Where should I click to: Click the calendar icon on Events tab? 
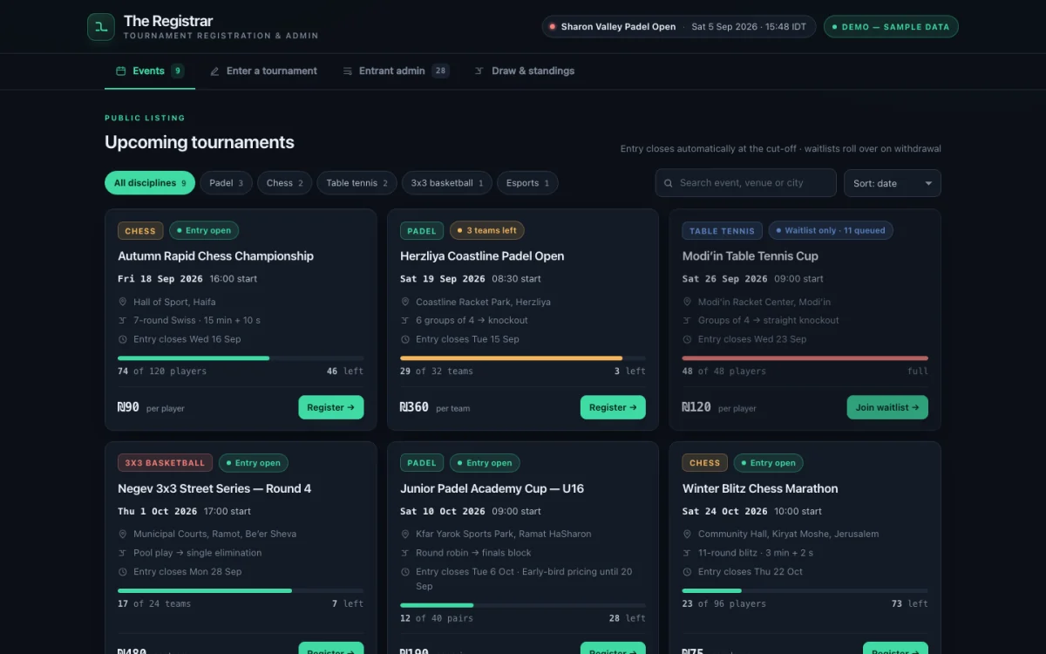tap(121, 72)
